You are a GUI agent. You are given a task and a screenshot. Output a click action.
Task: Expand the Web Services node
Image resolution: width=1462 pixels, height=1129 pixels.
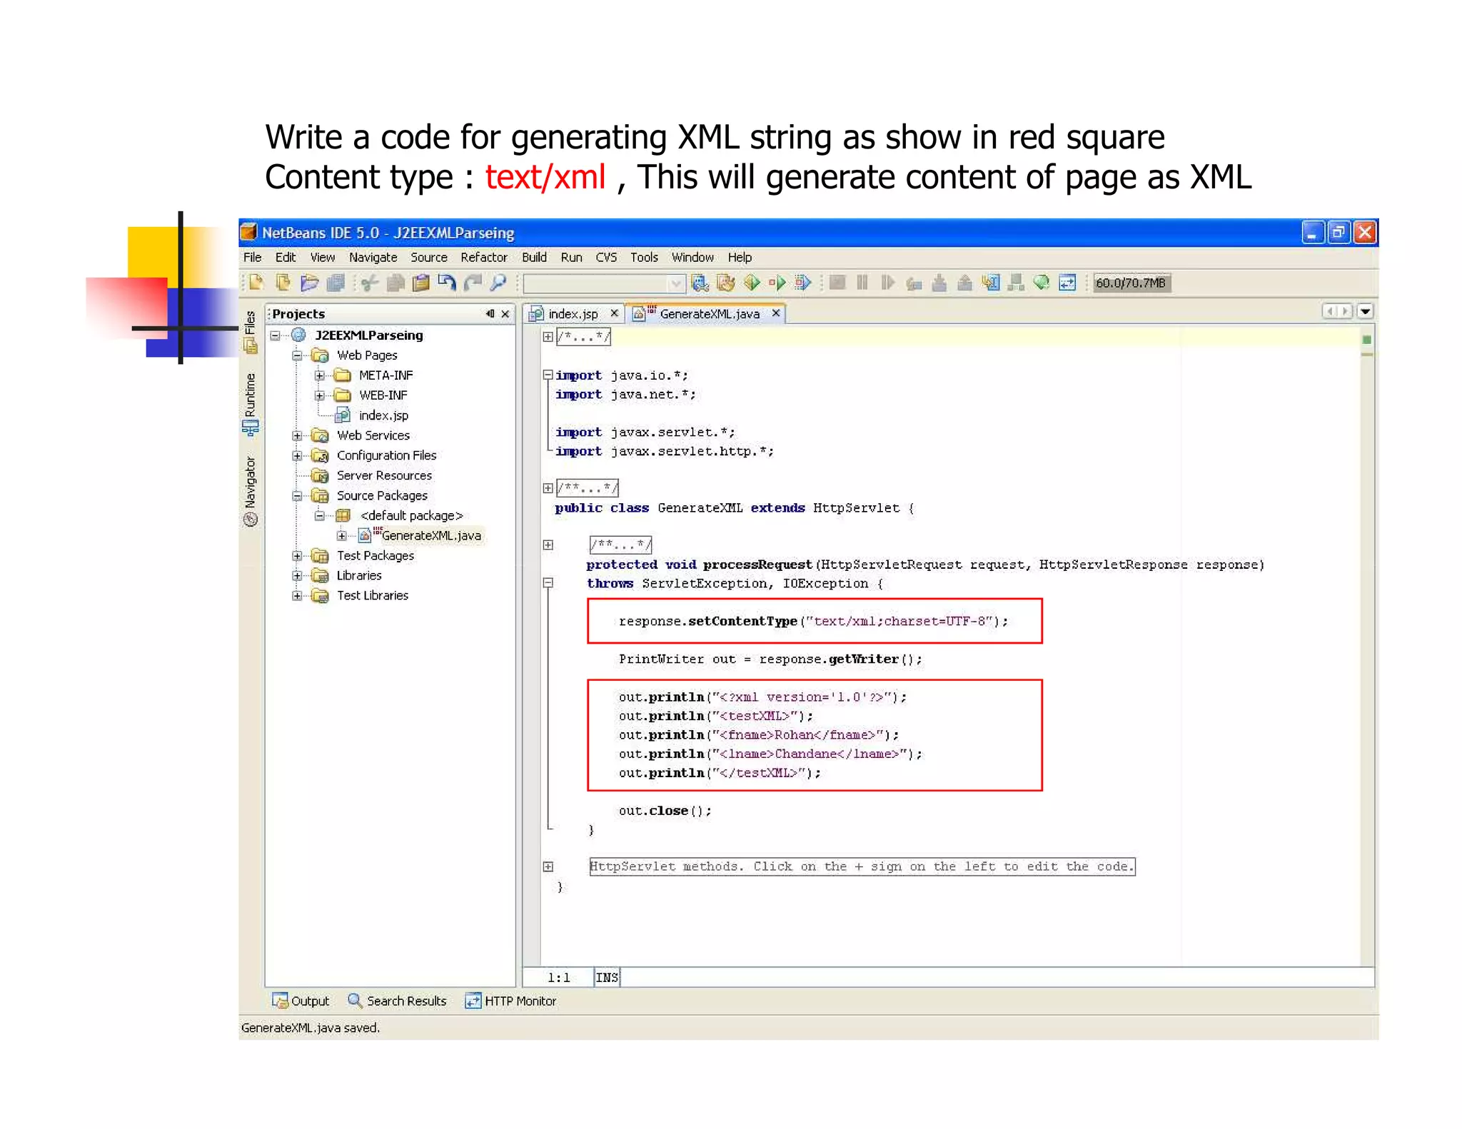coord(297,435)
